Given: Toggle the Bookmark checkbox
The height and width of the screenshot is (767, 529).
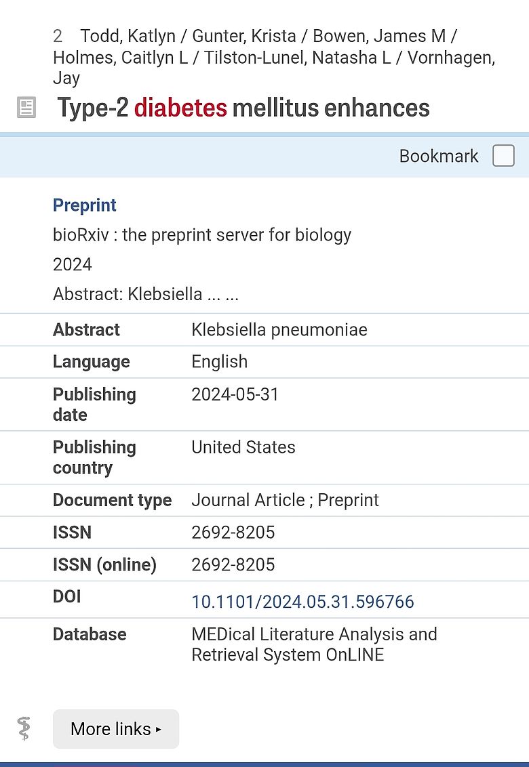Looking at the screenshot, I should (503, 156).
